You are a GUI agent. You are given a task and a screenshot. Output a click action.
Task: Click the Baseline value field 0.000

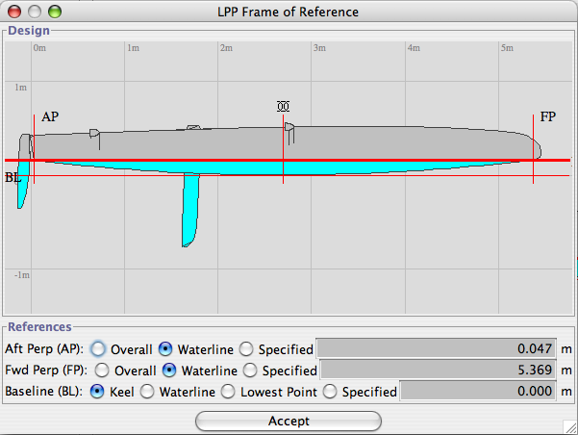(x=479, y=391)
